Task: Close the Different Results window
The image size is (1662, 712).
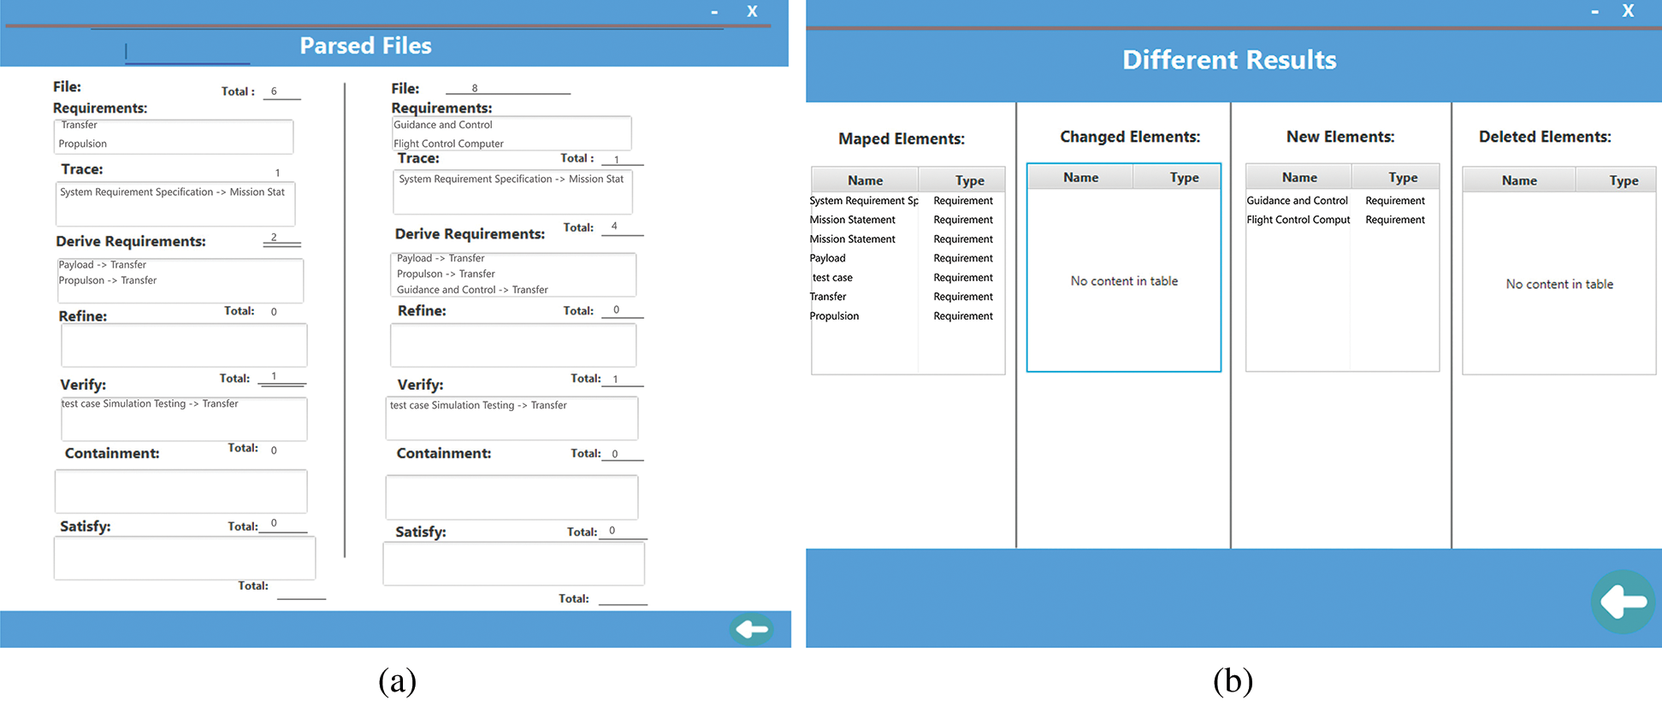Action: tap(1628, 11)
